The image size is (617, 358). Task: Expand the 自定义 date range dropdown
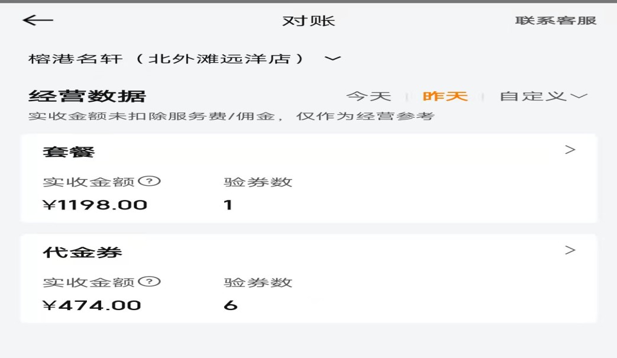543,96
